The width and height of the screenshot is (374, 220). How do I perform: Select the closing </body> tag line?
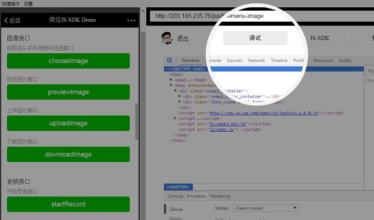[182, 135]
